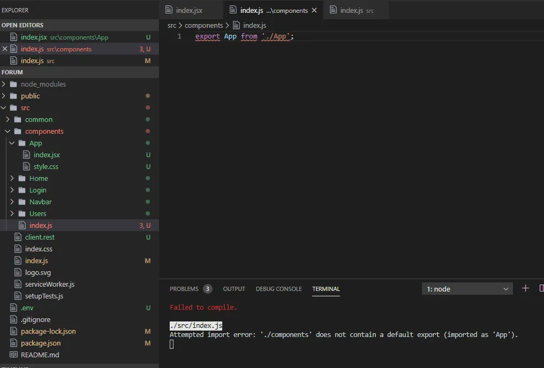
Task: Open the terminal selector dropdown '1: node'
Action: (x=467, y=289)
